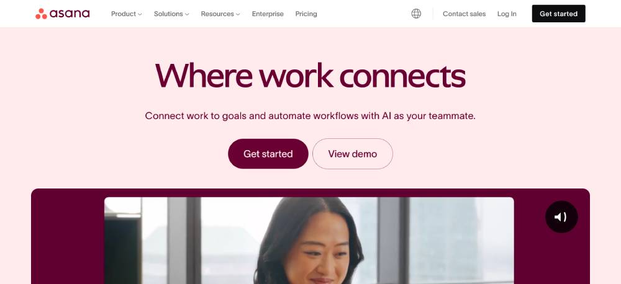Click the Contact sales link
621x284 pixels.
point(464,14)
